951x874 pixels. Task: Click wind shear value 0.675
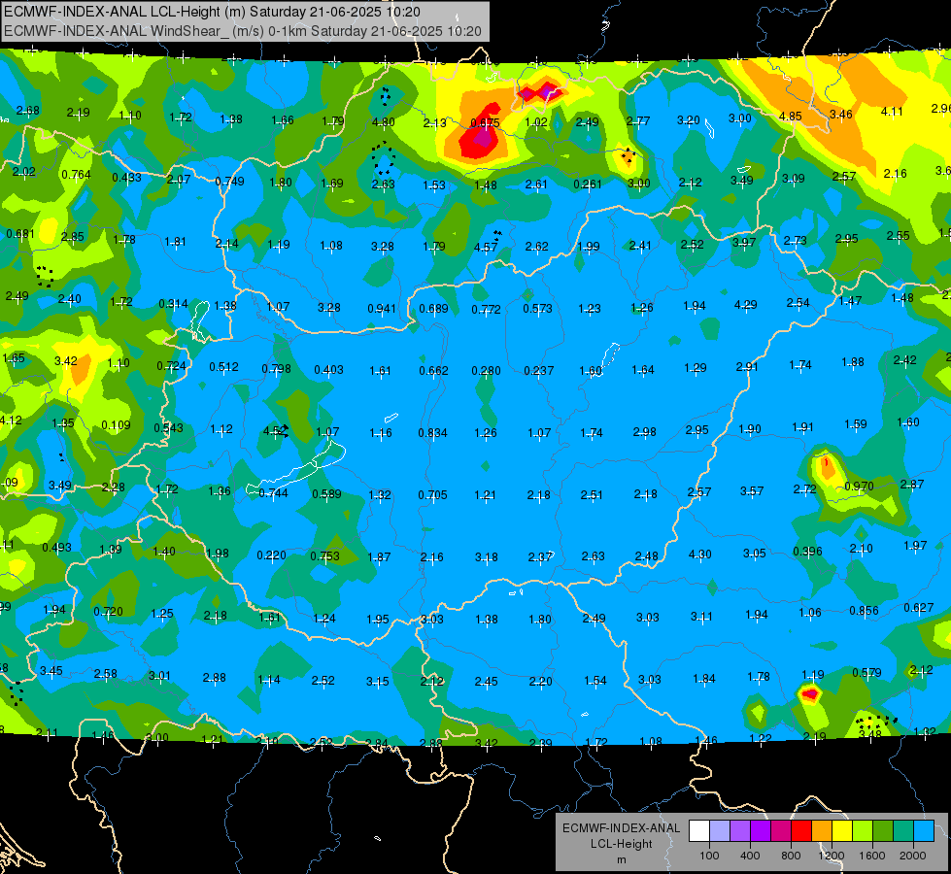tap(485, 123)
